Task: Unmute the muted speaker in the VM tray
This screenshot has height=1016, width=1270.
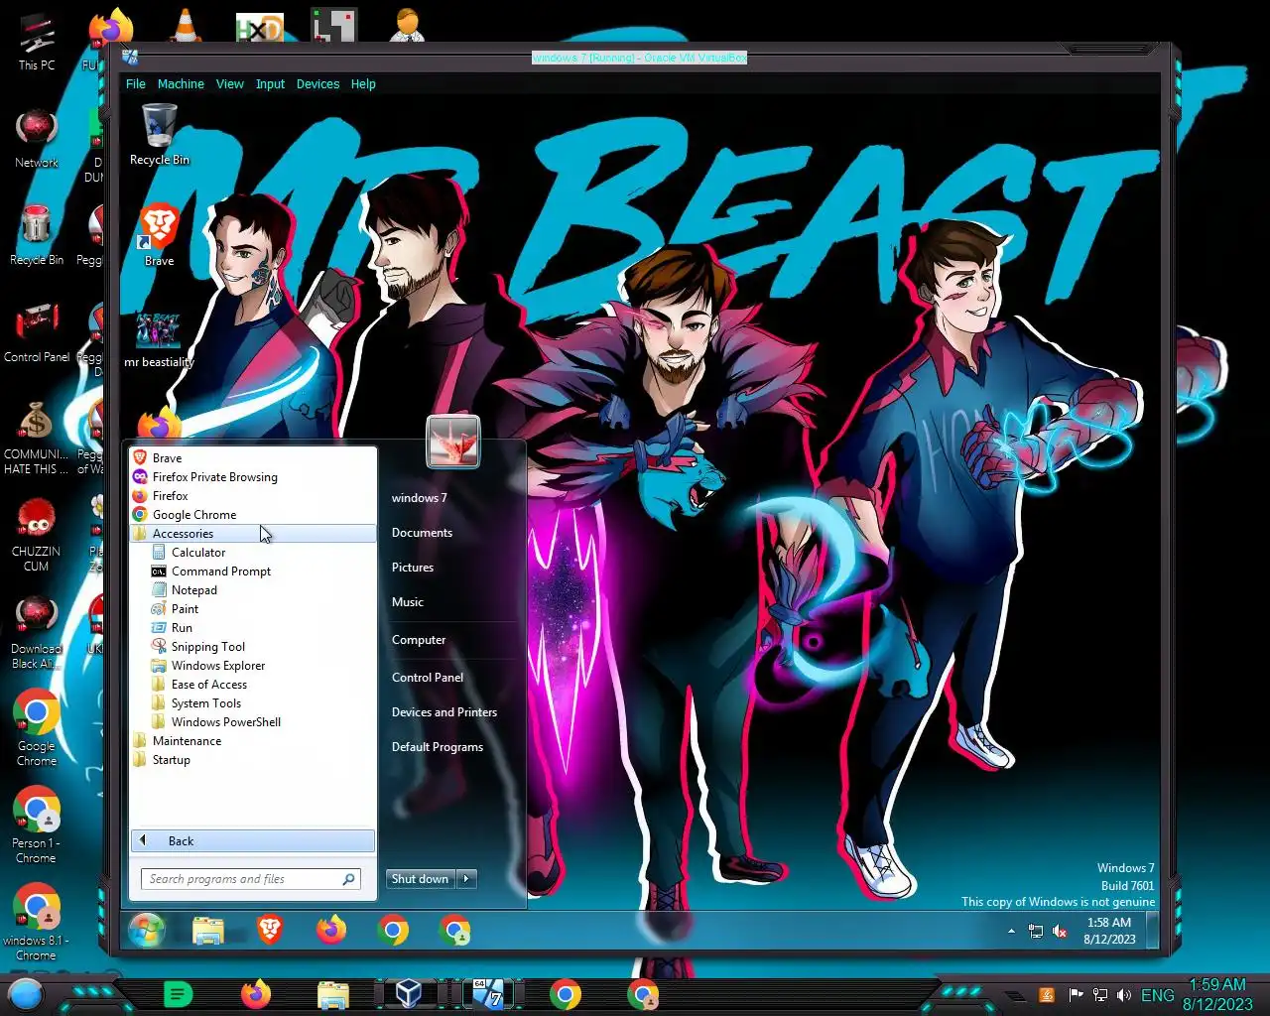Action: coord(1060,931)
